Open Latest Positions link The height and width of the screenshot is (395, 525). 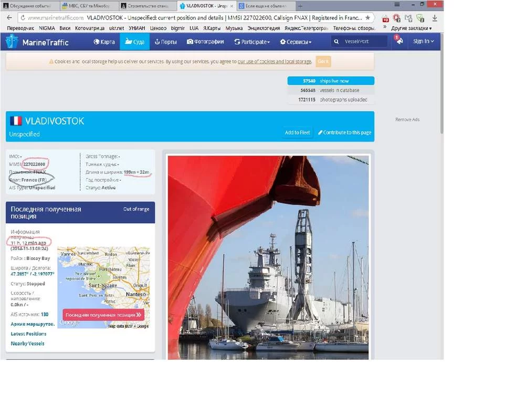[x=28, y=334]
